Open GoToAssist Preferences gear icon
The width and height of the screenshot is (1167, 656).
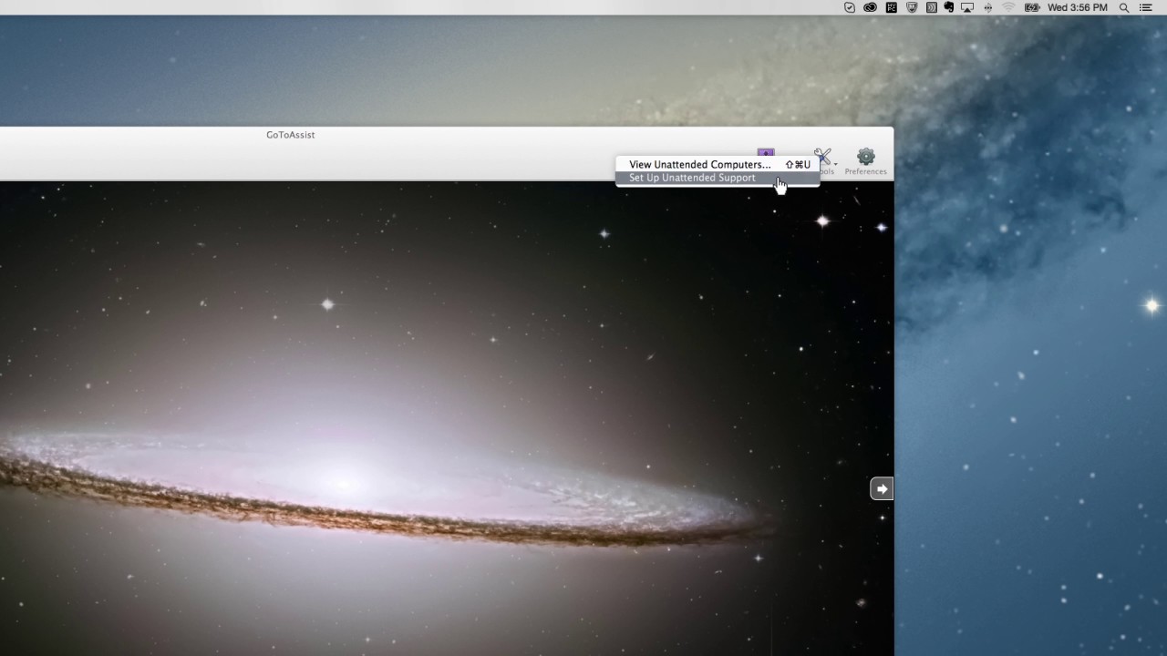(865, 158)
